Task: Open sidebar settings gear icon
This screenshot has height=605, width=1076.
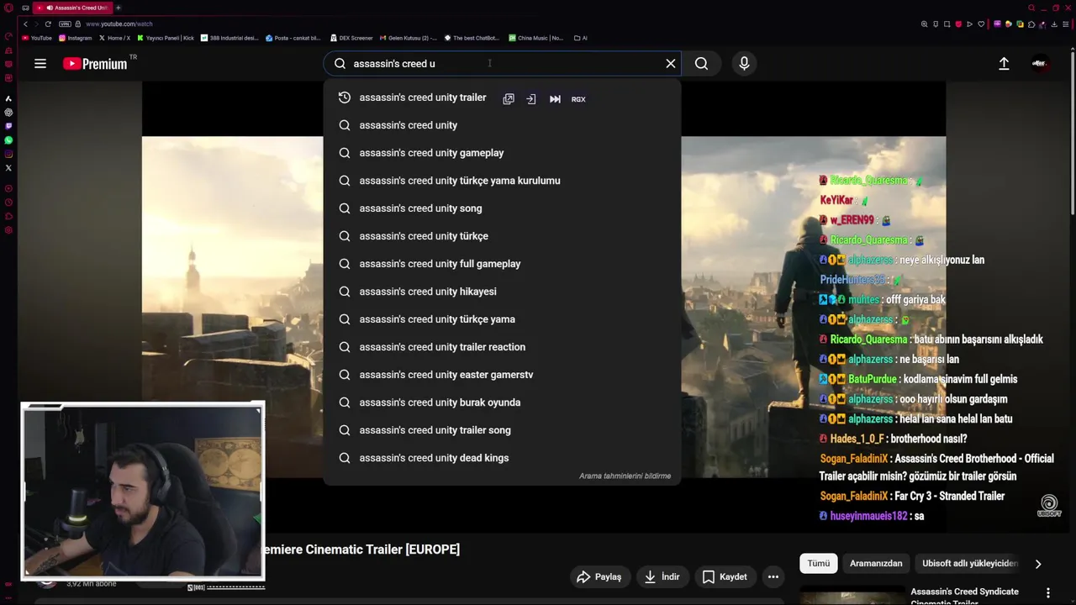Action: pos(8,230)
